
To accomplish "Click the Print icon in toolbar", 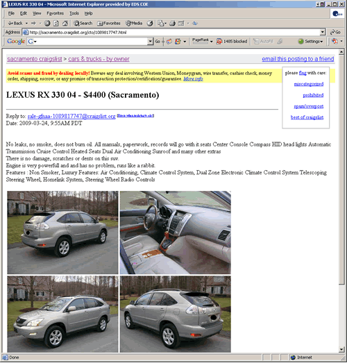I will (172, 23).
